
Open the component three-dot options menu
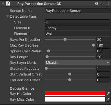point(108,3)
